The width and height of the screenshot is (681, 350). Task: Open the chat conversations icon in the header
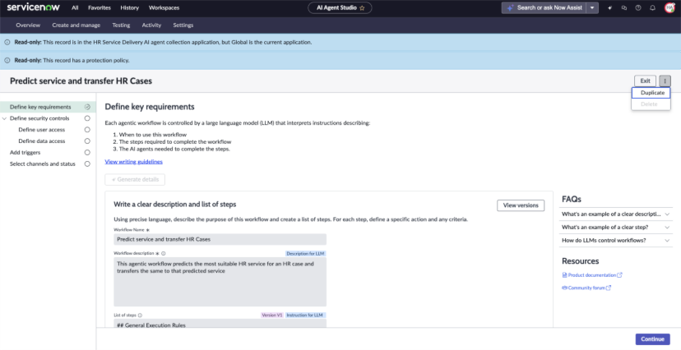point(624,8)
